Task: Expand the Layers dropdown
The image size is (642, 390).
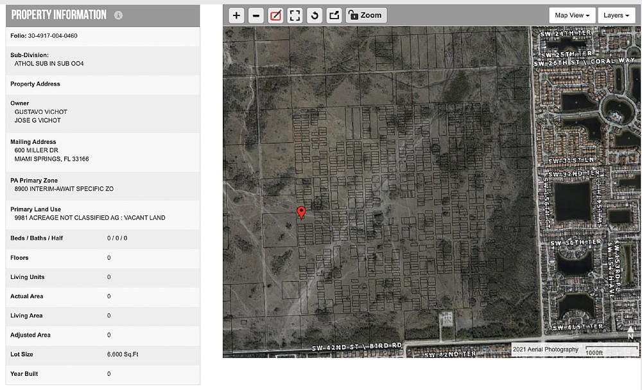Action: [616, 15]
